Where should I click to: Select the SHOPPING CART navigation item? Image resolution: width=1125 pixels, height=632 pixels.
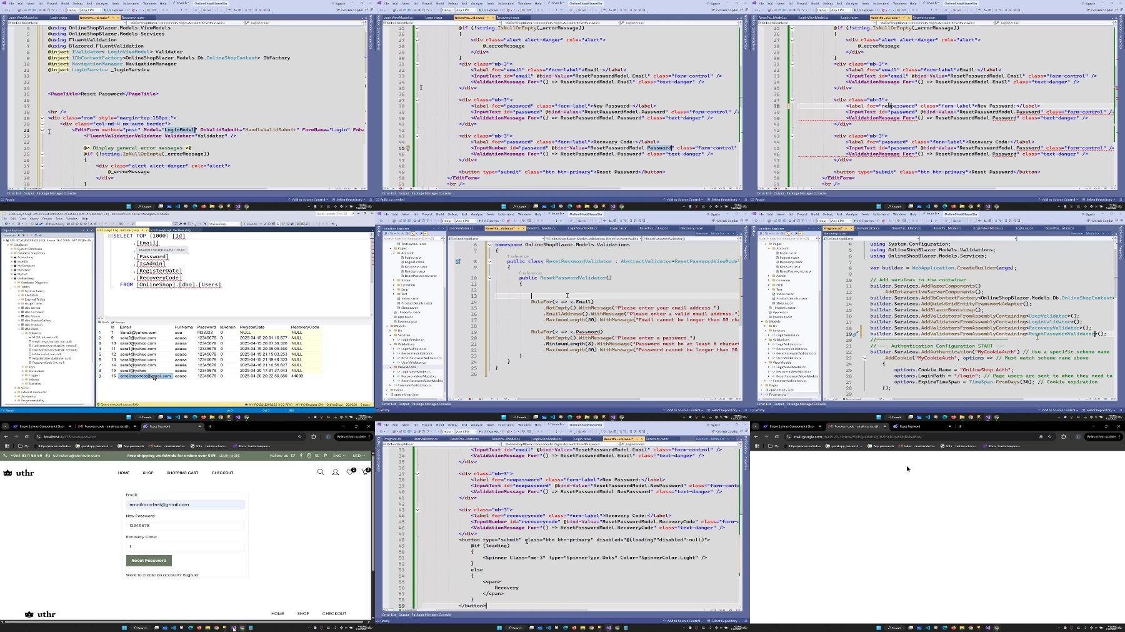[182, 473]
